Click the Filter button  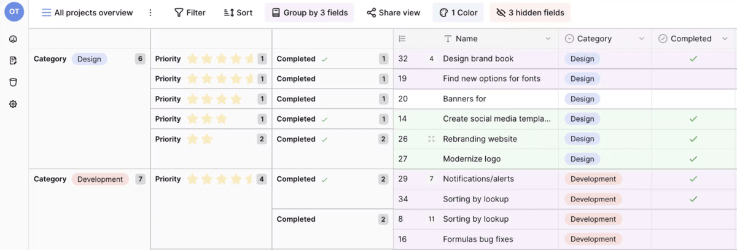190,13
